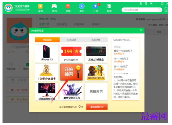Click the search magnifier icon

click(x=159, y=10)
